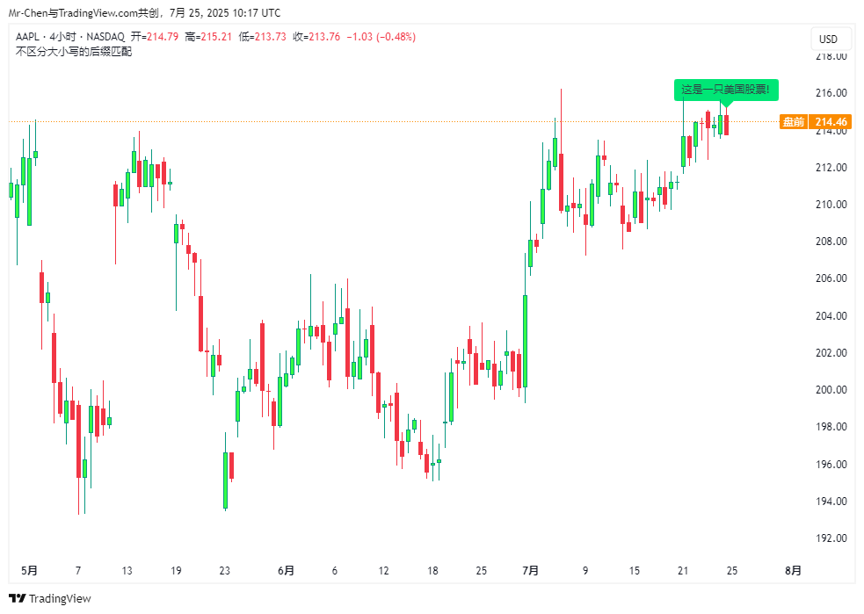This screenshot has height=614, width=864.
Task: Click the 21 date label on time axis
Action: point(683,570)
